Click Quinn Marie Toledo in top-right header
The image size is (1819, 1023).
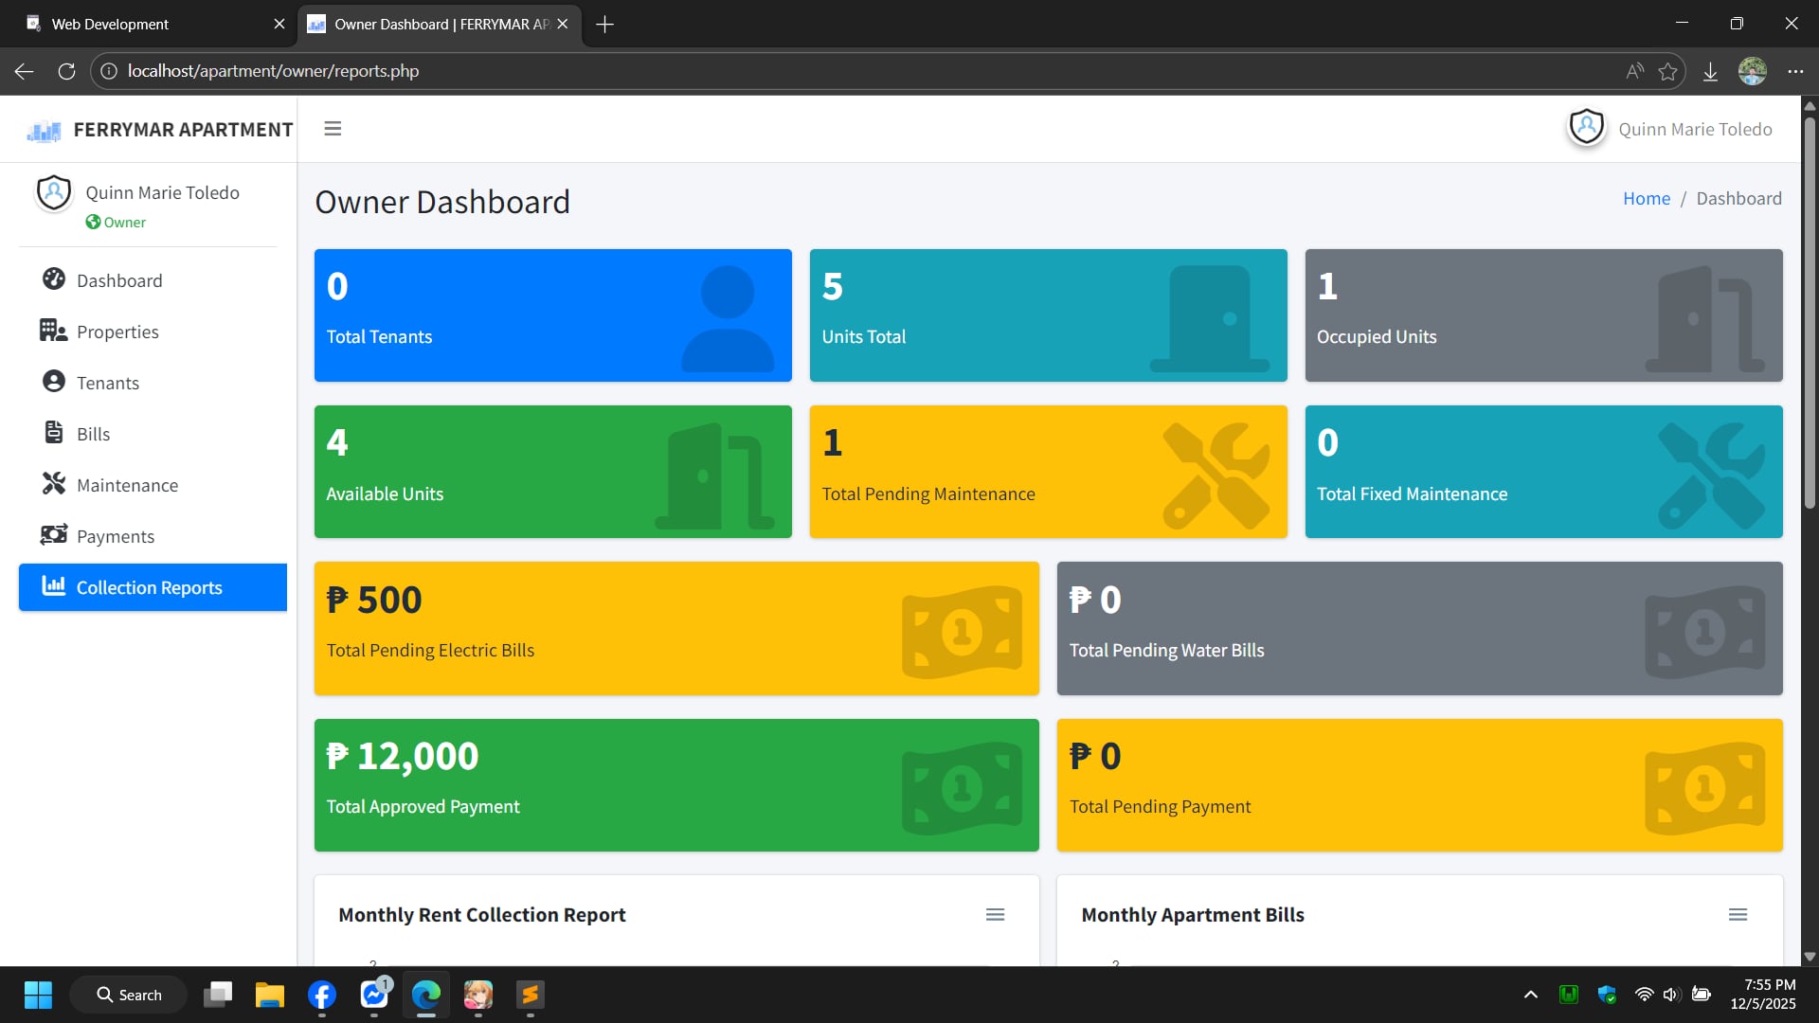click(1694, 129)
